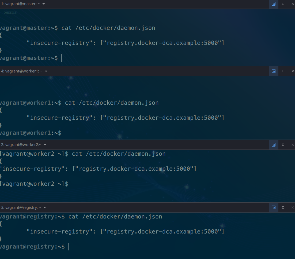Toggle broadcast grouping on the registry pane

click(x=273, y=207)
